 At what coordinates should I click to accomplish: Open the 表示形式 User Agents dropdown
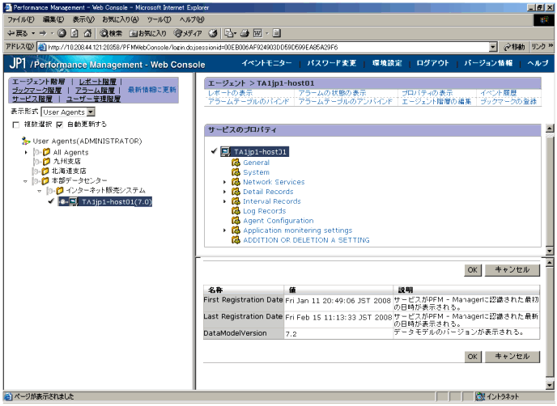[68, 112]
